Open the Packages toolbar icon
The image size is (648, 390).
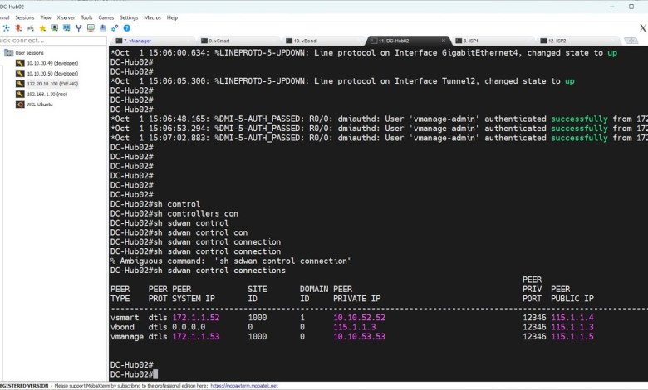tap(102, 28)
